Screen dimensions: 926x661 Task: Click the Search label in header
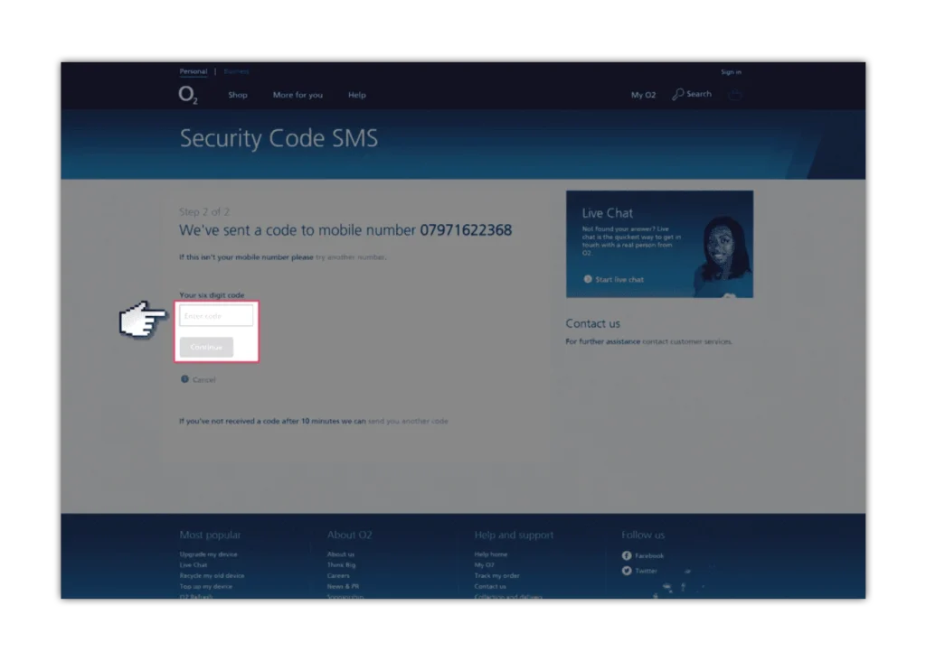pos(699,94)
